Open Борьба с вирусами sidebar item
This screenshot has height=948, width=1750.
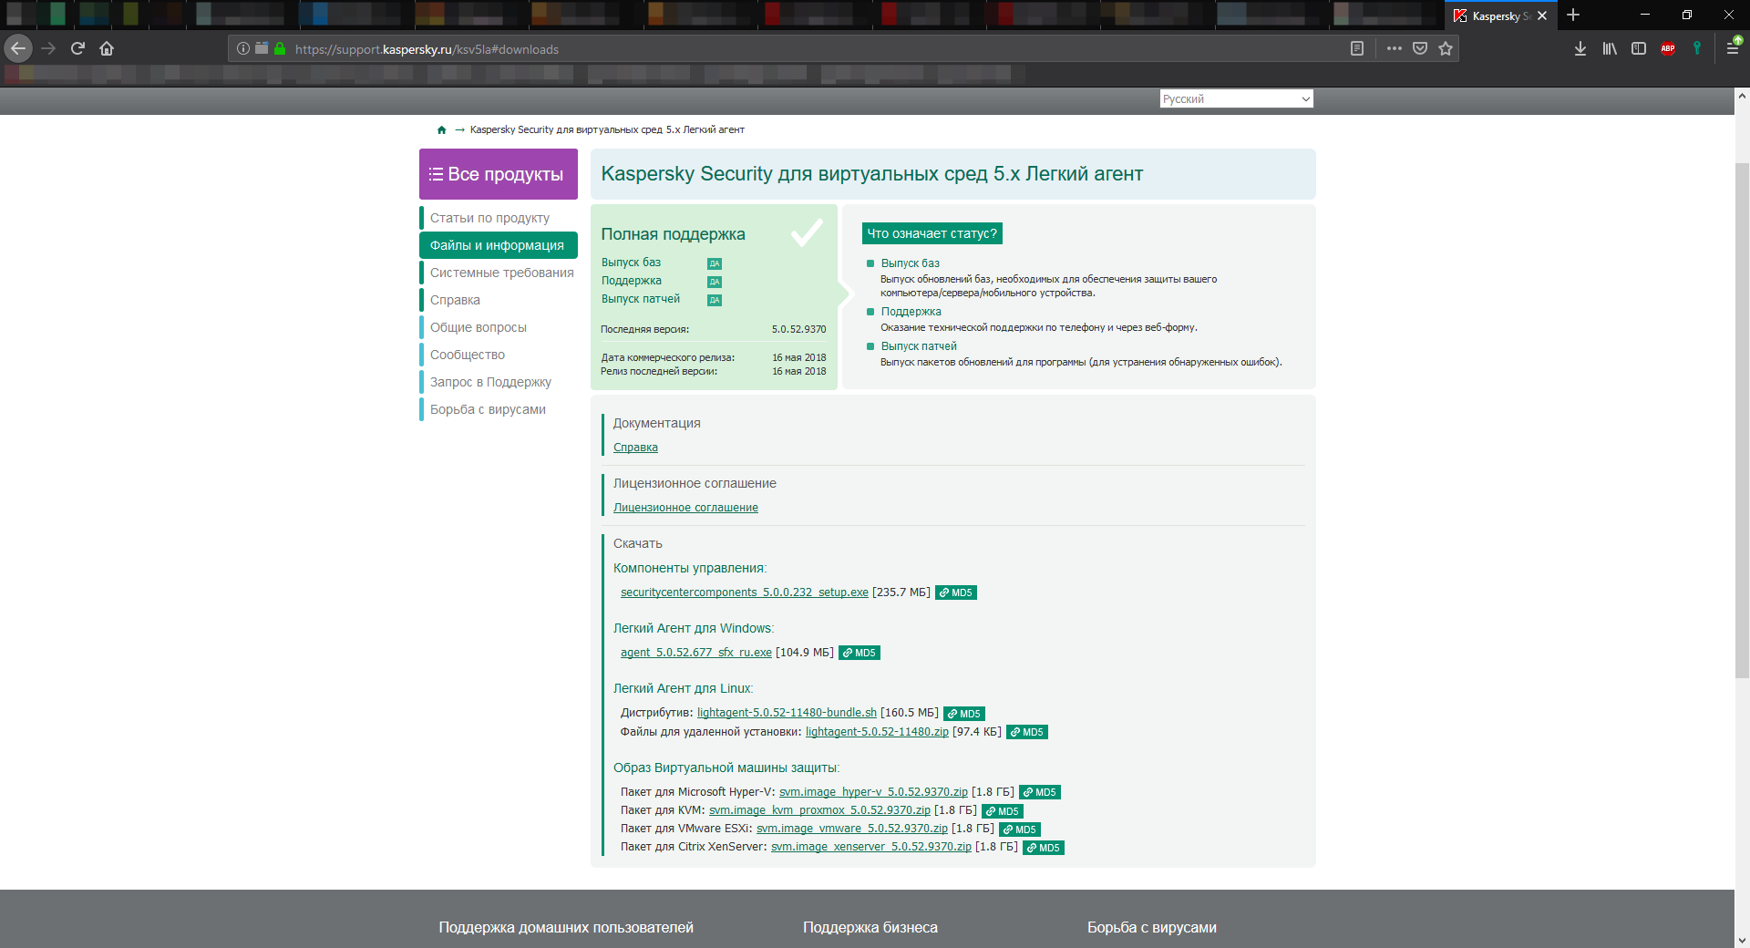click(x=488, y=409)
